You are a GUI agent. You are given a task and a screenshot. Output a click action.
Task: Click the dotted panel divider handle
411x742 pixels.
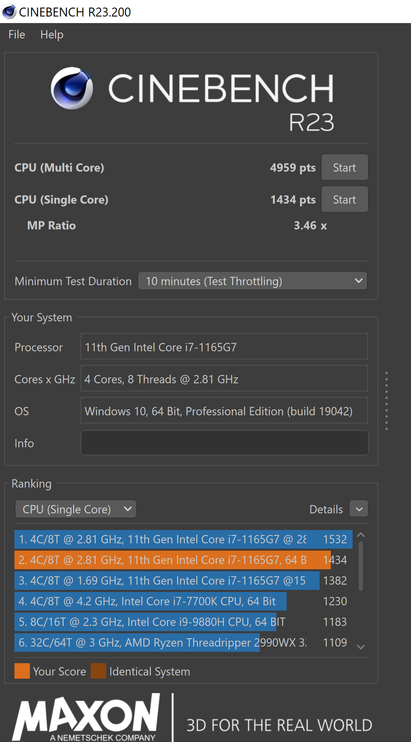point(387,401)
